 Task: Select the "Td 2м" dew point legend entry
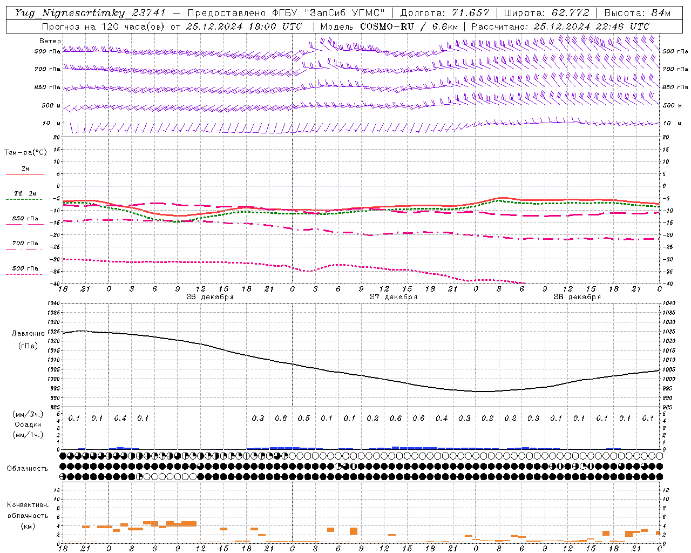click(x=25, y=193)
